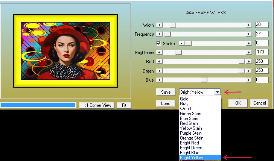Click the Red slider thumb
The width and height of the screenshot is (274, 161).
point(242,61)
